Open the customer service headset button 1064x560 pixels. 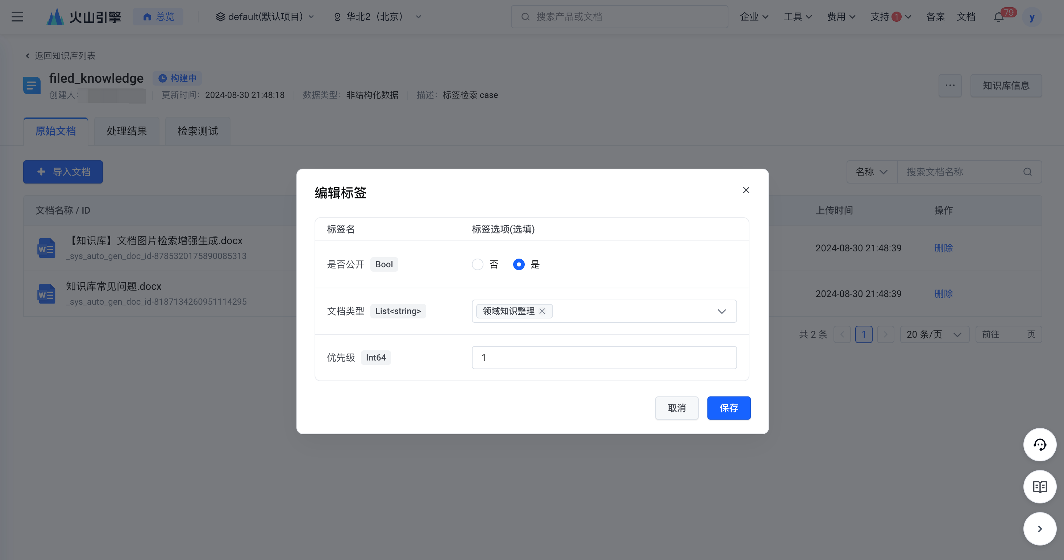coord(1040,445)
